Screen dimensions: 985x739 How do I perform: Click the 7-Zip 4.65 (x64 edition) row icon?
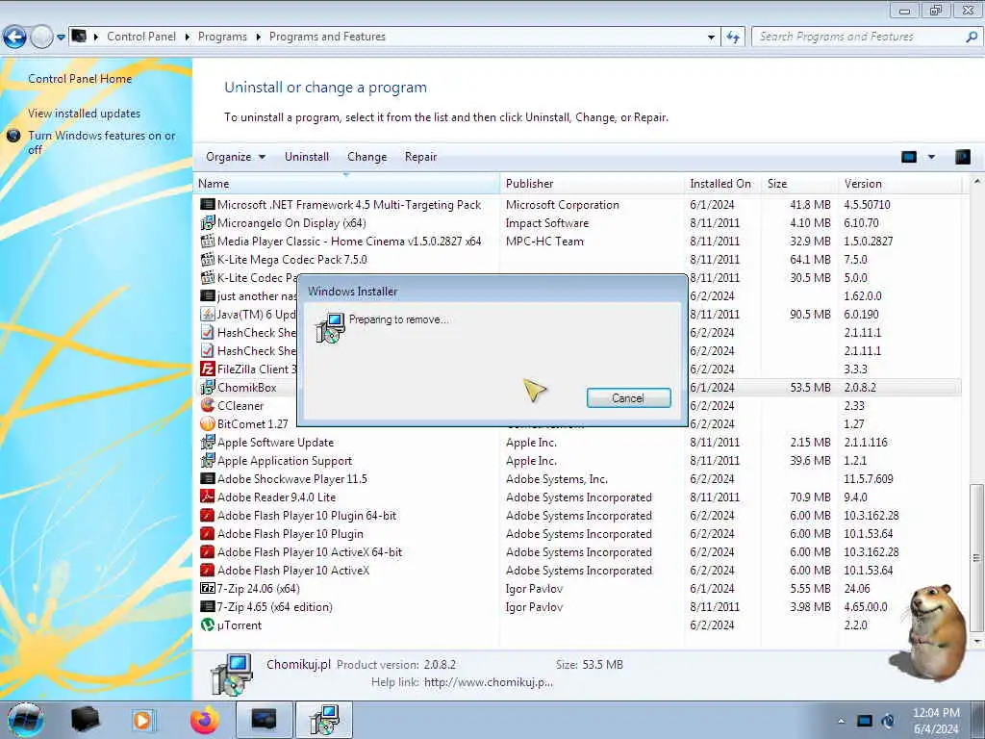coord(208,606)
